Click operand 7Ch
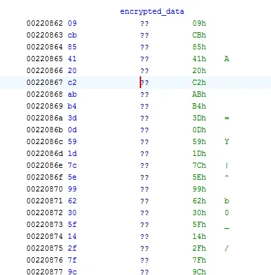Image resolution: width=271 pixels, height=275 pixels. coord(199,165)
